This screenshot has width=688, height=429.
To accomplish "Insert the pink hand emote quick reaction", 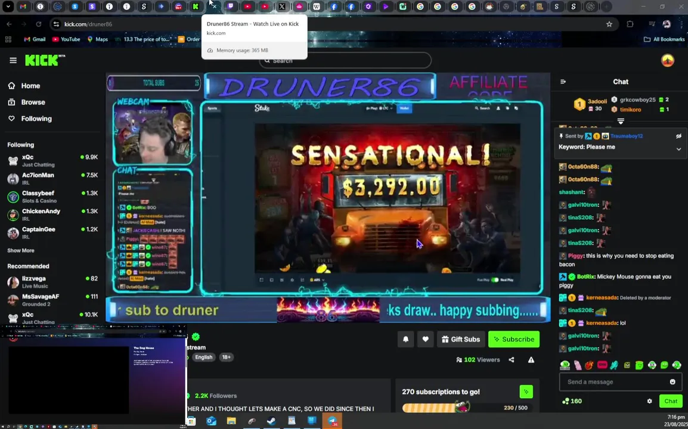I will 577,365.
